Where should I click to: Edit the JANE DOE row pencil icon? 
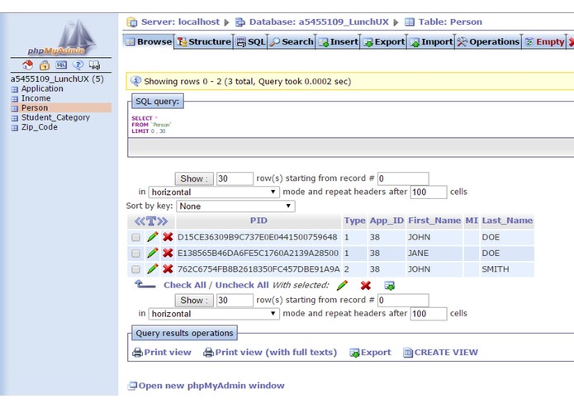(152, 253)
